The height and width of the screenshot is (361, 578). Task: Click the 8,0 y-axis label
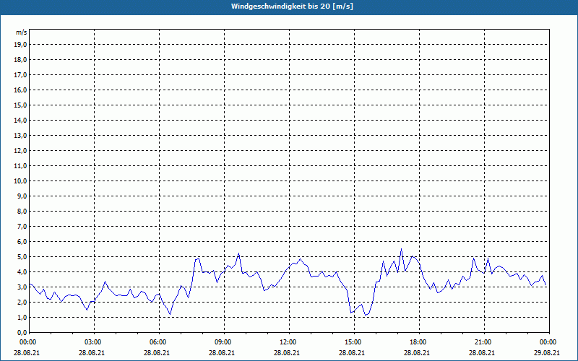(22, 211)
